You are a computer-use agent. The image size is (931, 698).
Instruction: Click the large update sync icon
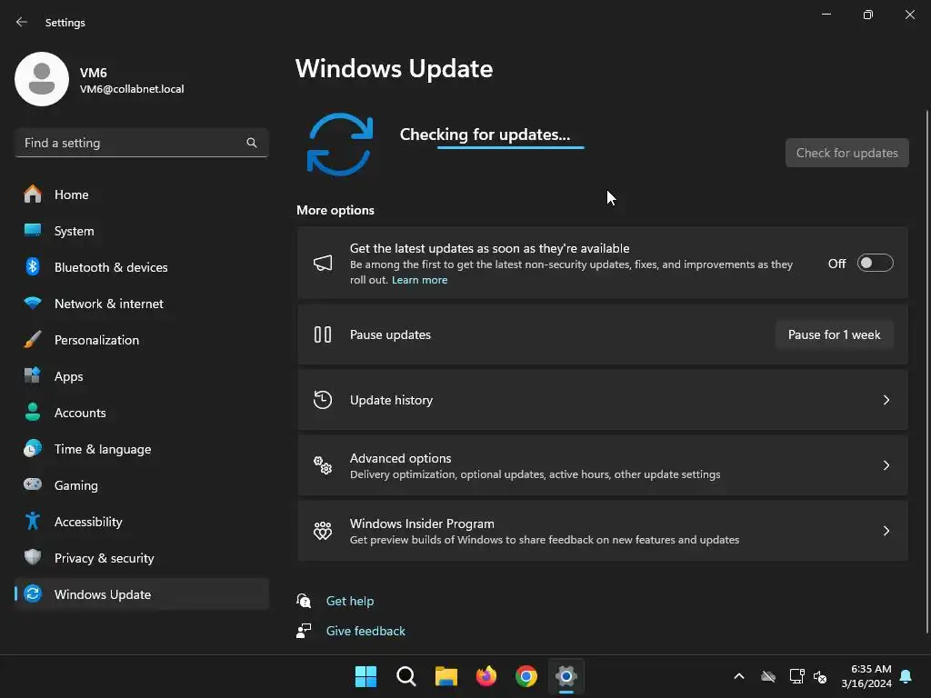(x=340, y=145)
